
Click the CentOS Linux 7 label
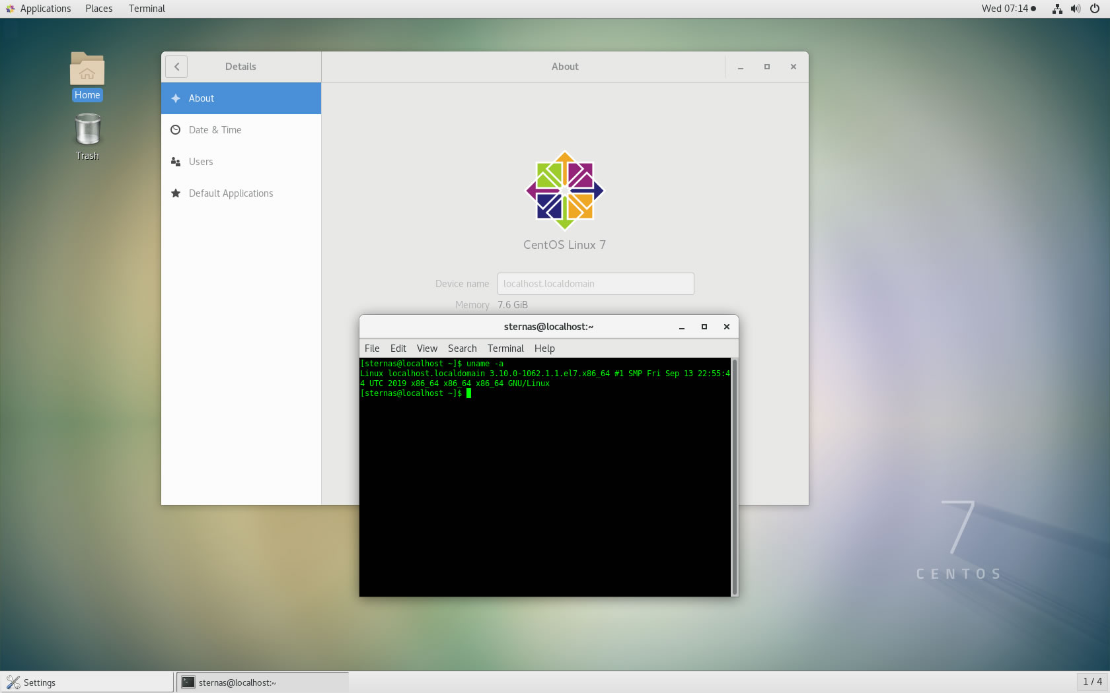tap(564, 245)
